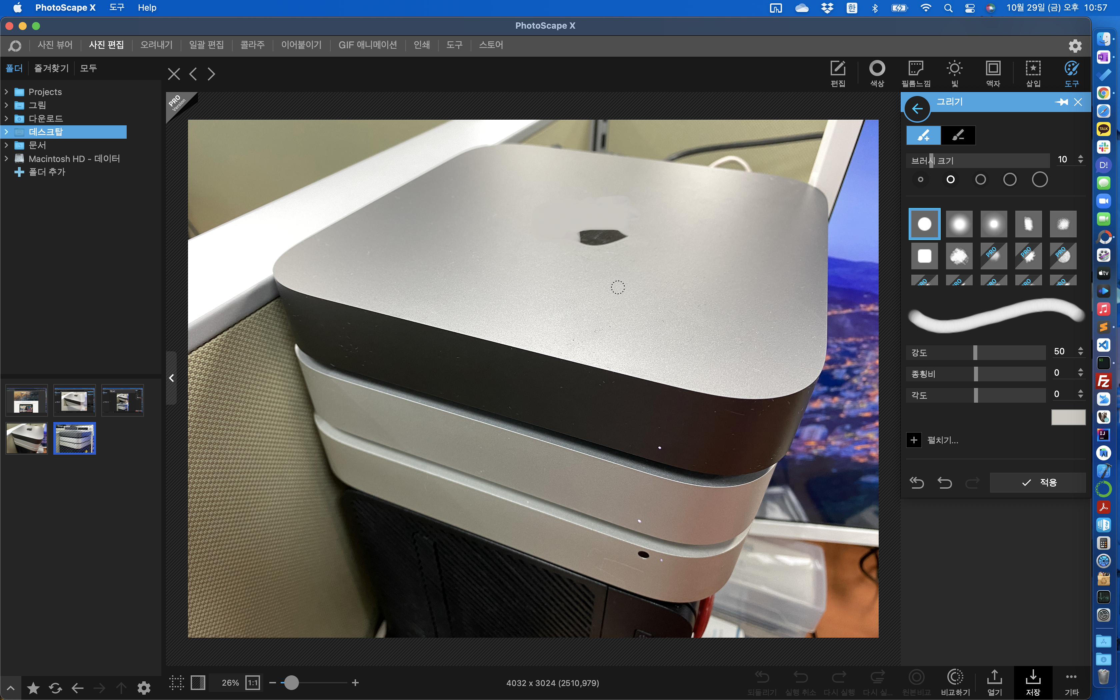This screenshot has height=700, width=1120.
Task: Select the first thumbnail in the file list
Action: point(26,400)
